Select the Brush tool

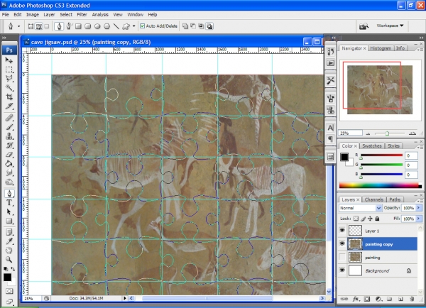[x=9, y=127]
